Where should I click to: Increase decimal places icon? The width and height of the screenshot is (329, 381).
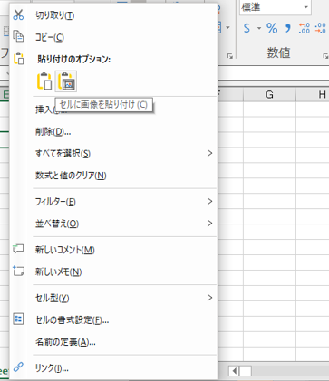(304, 28)
